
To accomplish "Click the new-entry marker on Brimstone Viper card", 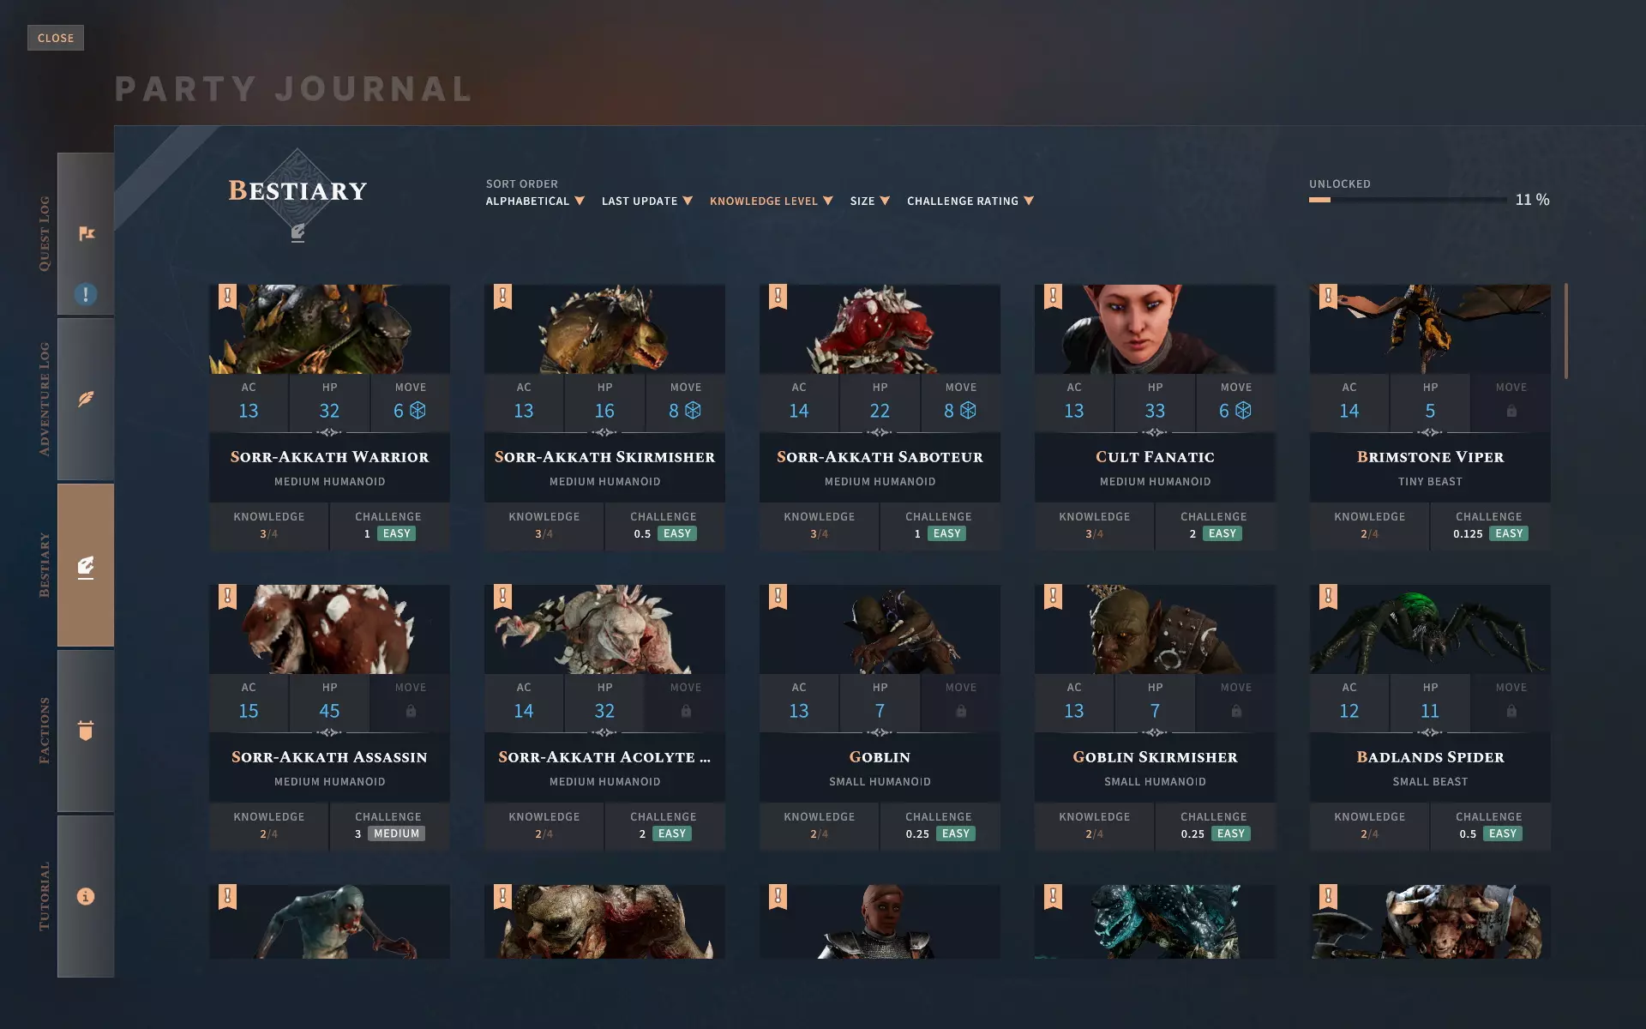I will 1328,297.
